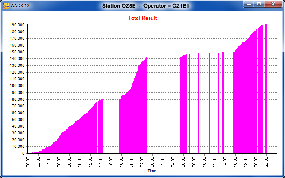Click the 50.000 tick on vertical axis
The height and width of the screenshot is (178, 285).
click(x=18, y=120)
